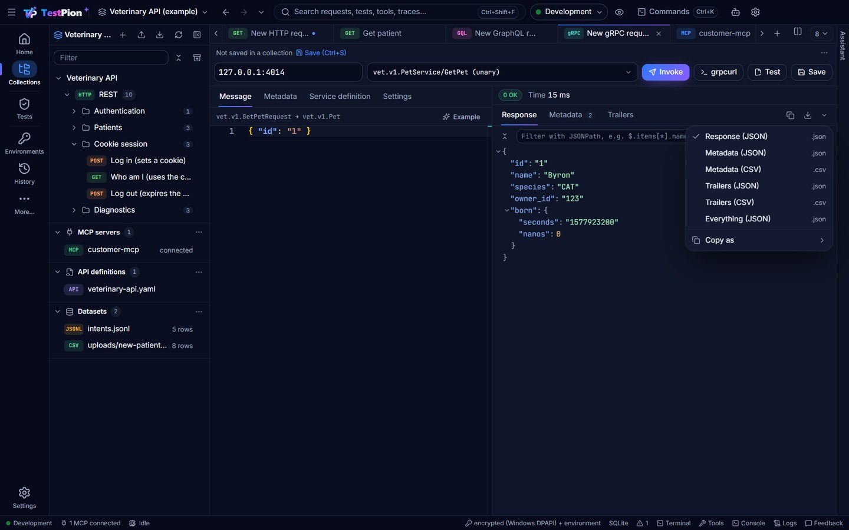Click the download icon in collections header
Image resolution: width=849 pixels, height=530 pixels.
(x=160, y=35)
